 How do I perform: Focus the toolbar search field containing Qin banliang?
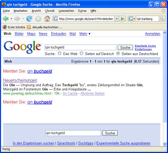147,19
